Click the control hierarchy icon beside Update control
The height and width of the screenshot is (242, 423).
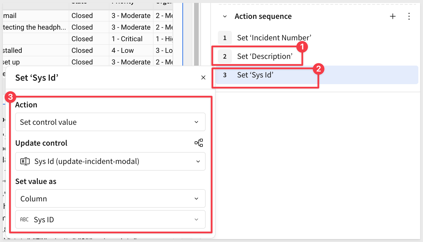pyautogui.click(x=199, y=143)
